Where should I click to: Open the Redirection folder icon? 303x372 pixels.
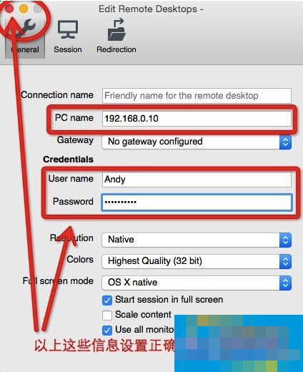point(116,29)
